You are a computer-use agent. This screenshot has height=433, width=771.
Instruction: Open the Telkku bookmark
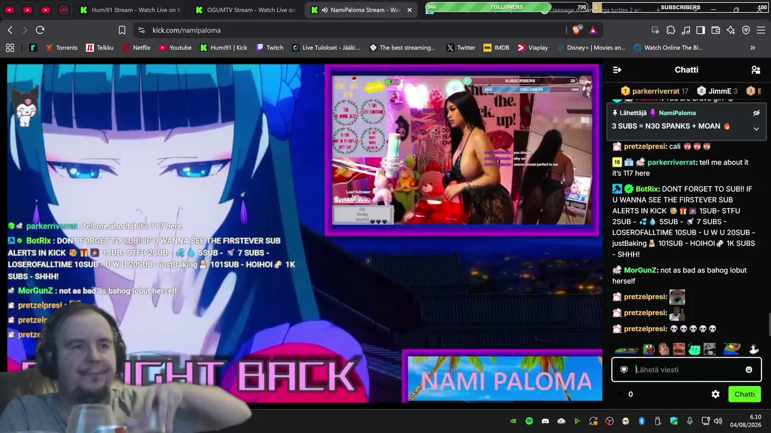99,48
